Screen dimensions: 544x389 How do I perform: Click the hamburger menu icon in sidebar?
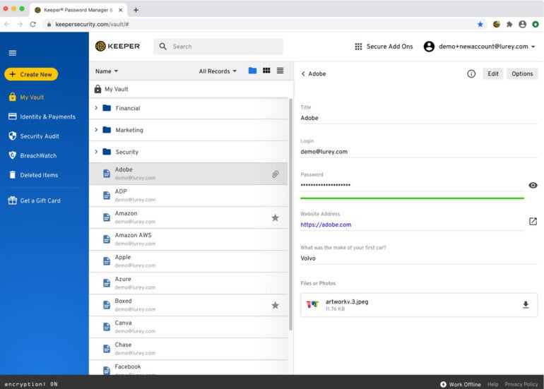click(x=12, y=53)
